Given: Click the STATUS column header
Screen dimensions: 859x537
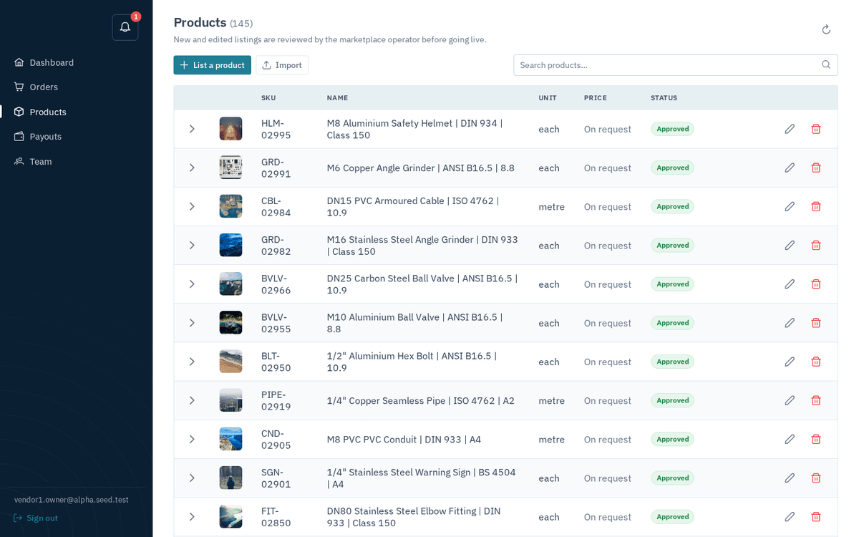Looking at the screenshot, I should tap(664, 97).
